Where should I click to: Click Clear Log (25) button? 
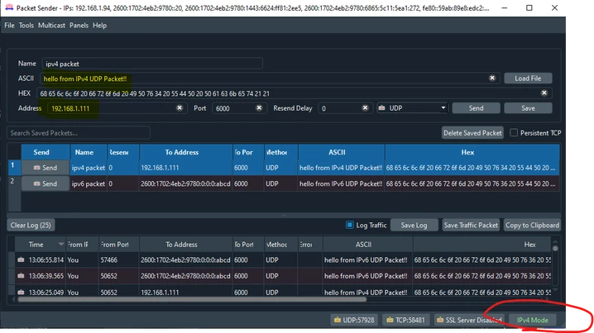[31, 225]
